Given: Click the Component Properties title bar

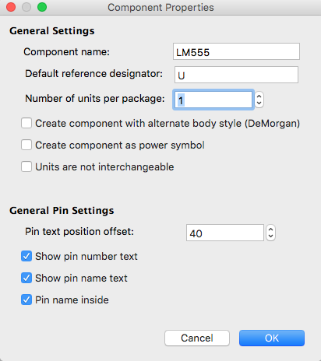Looking at the screenshot, I should pyautogui.click(x=160, y=7).
